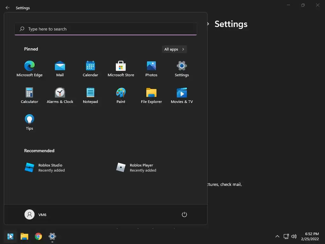Click the Type here to search box
Screen dimensions: 325x244
tap(106, 29)
